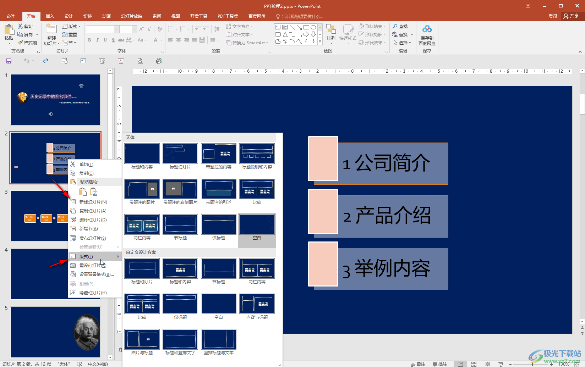Click the Save icon in quick access toolbar
Viewport: 585px width, 367px height.
point(9,61)
